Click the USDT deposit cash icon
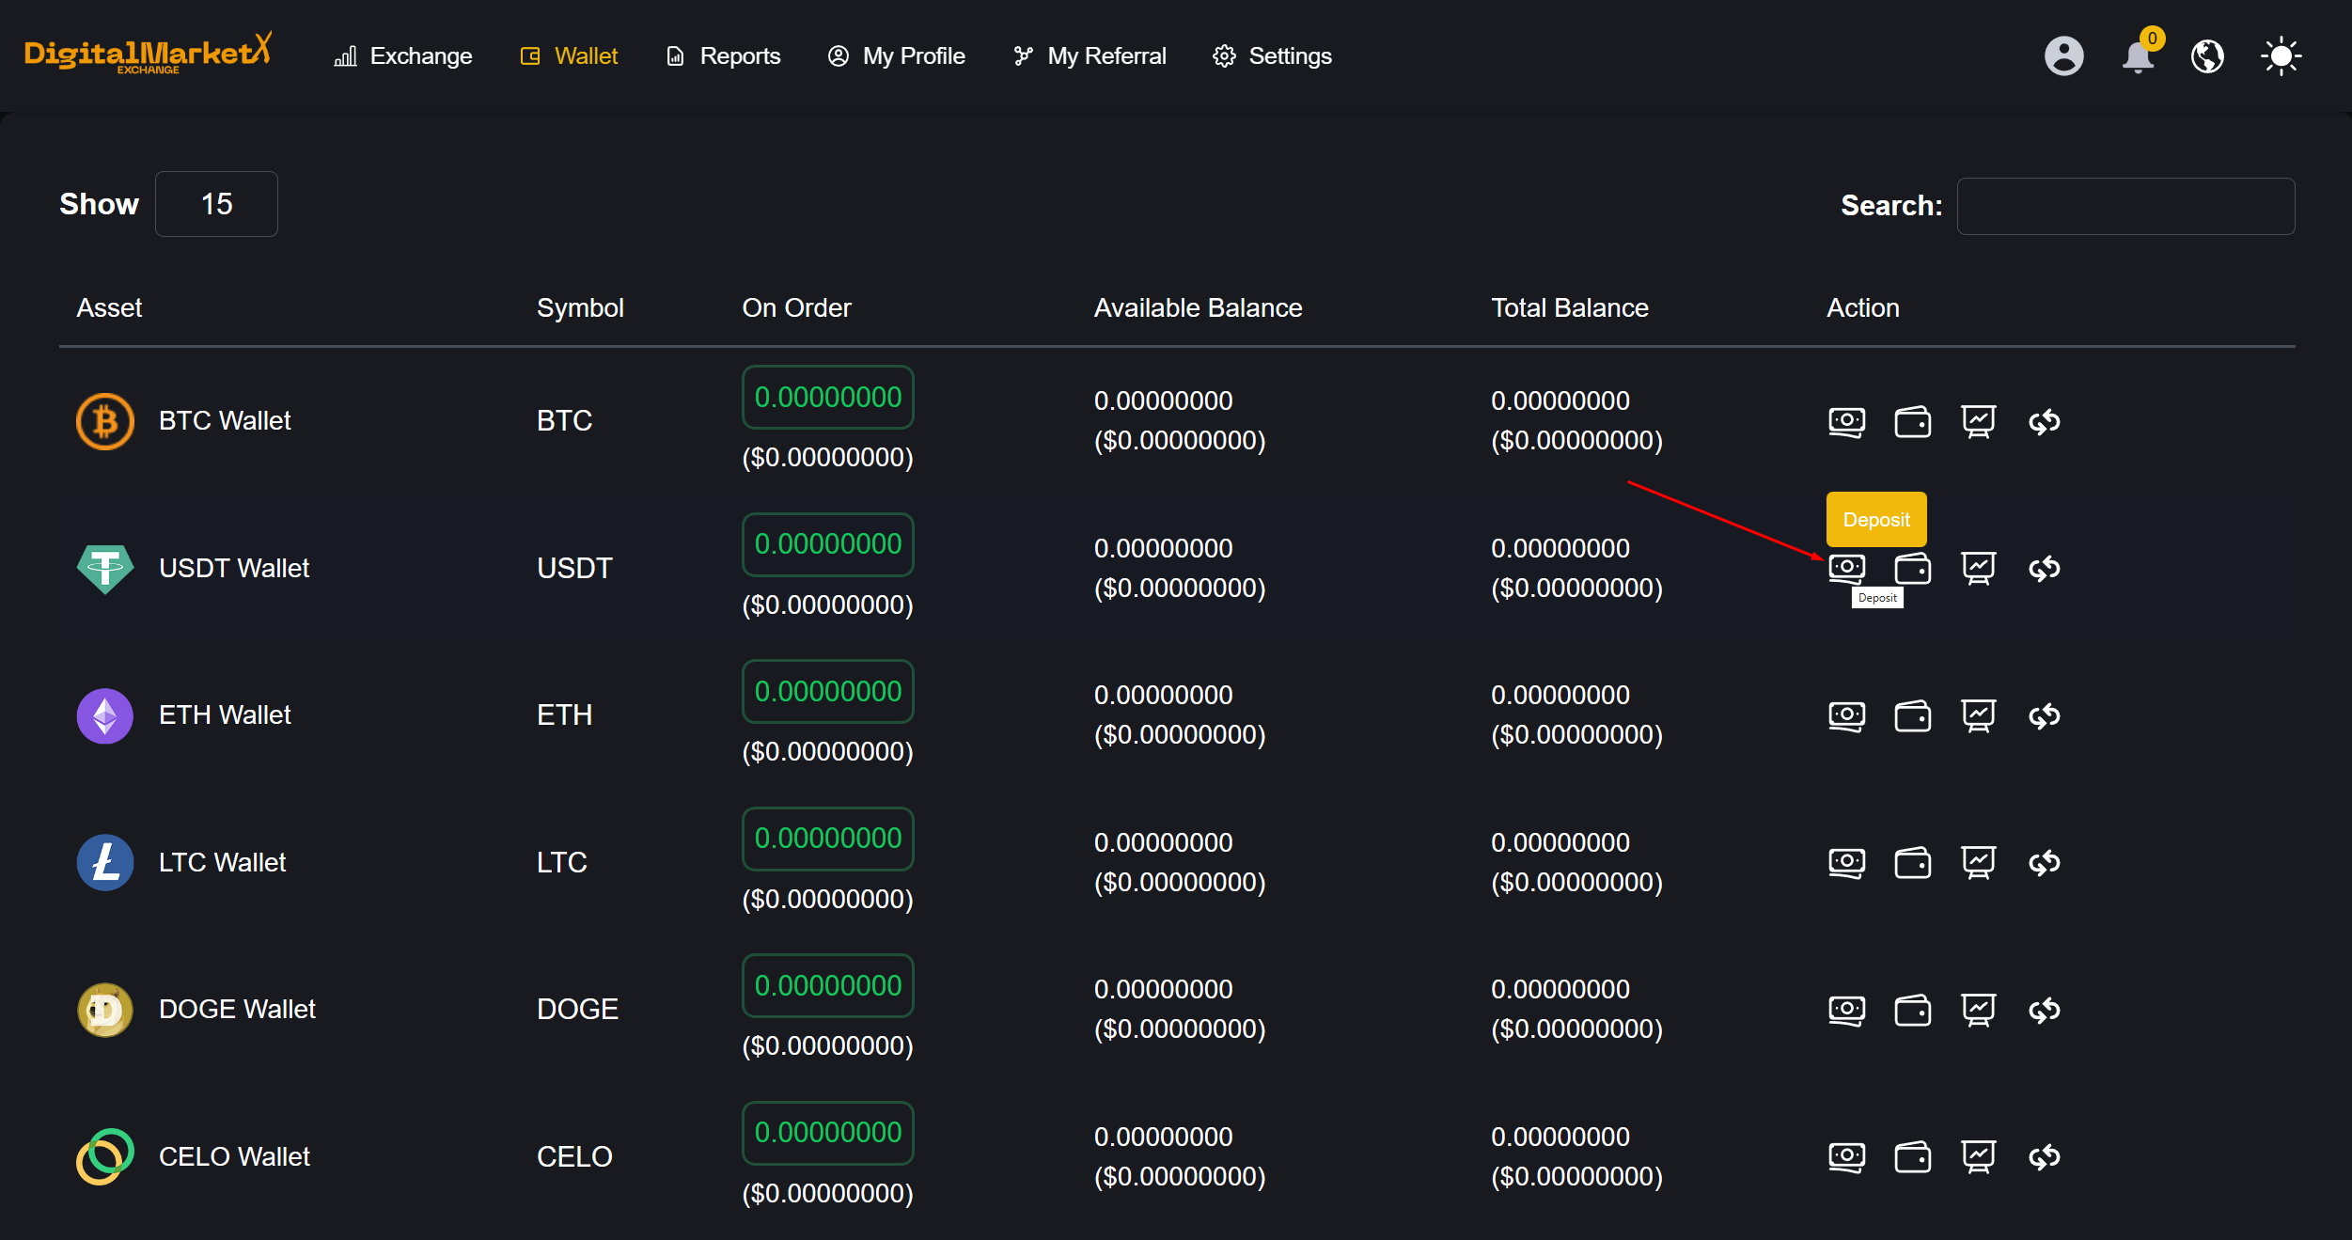 click(1846, 568)
